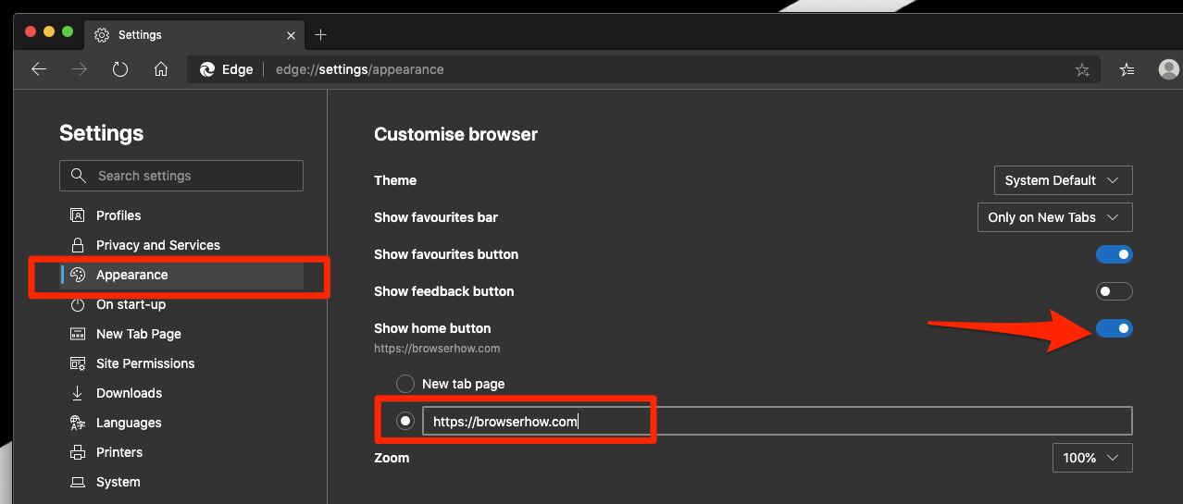
Task: Select the custom URL radio button
Action: click(405, 421)
